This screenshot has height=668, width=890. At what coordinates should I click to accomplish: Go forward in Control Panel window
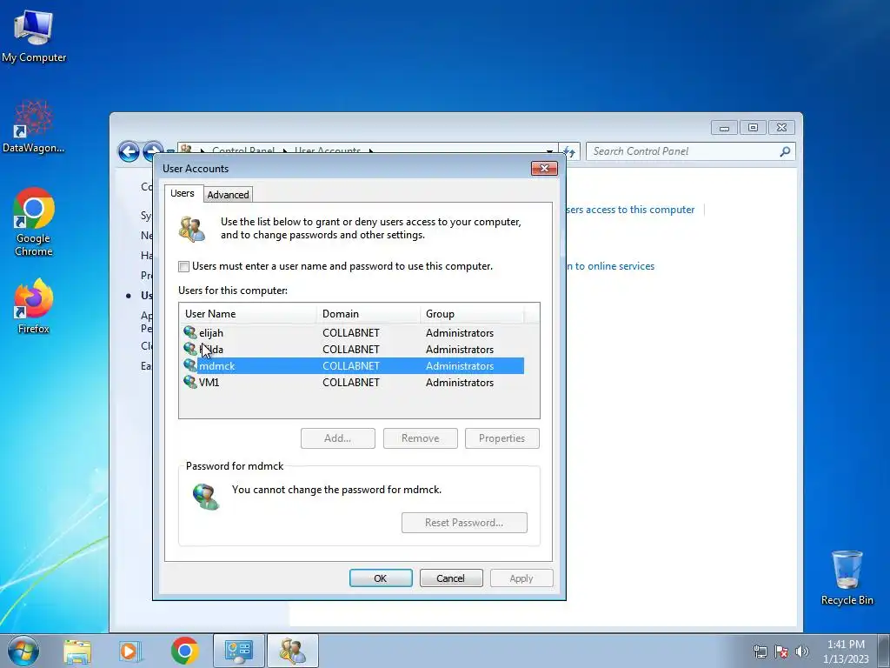pos(152,150)
